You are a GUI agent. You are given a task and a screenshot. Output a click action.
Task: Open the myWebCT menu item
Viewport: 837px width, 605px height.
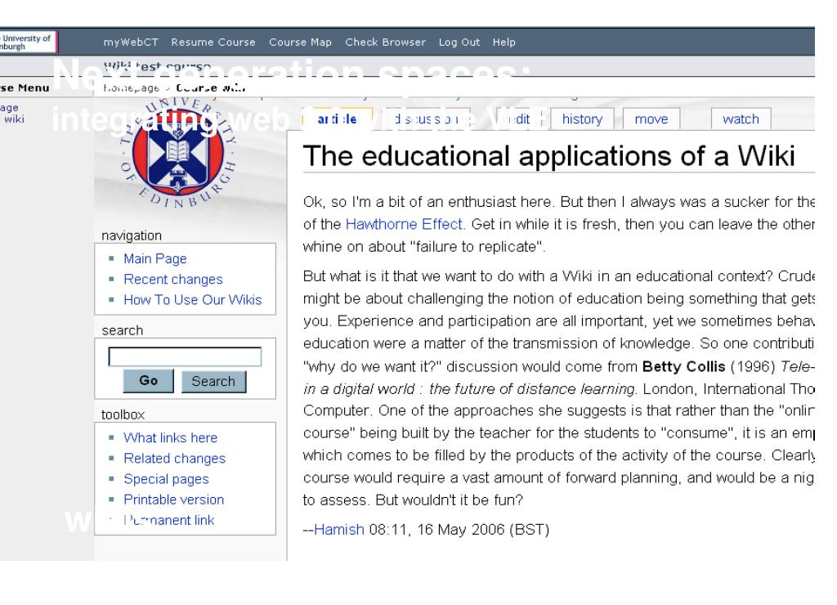pos(131,43)
